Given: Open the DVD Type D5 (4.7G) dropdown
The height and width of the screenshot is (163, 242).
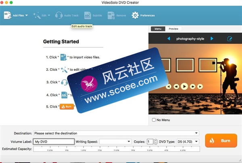Looking at the screenshot, I should [x=188, y=142].
